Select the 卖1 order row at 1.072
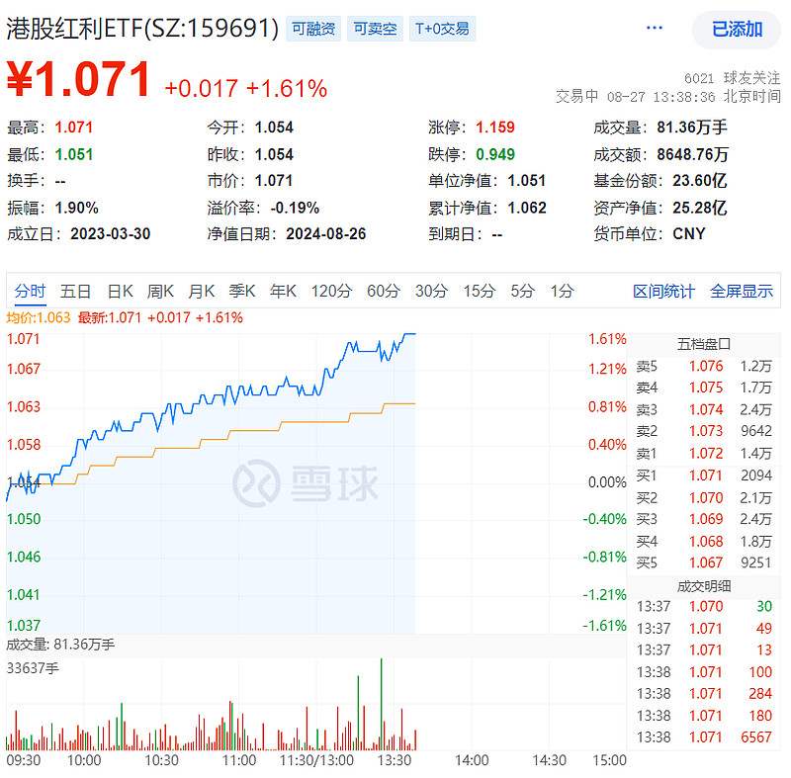Image resolution: width=791 pixels, height=778 pixels. pos(704,454)
